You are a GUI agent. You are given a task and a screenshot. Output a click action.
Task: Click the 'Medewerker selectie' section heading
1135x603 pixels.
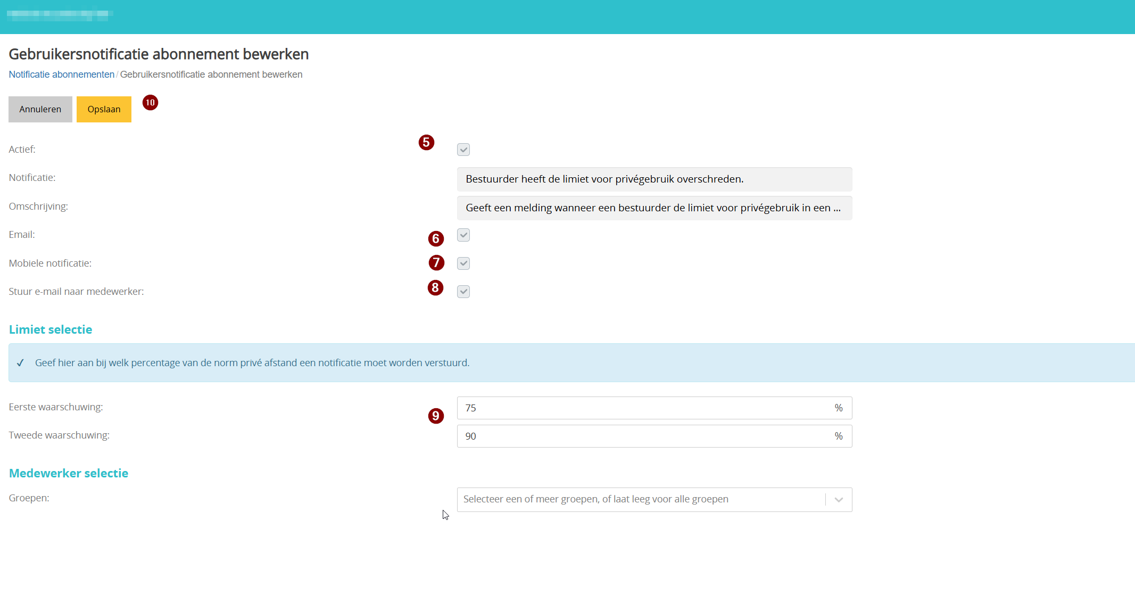(x=69, y=473)
